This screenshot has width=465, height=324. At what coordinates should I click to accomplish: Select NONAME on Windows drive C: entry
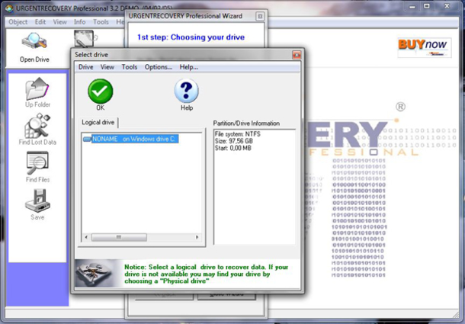(x=135, y=139)
